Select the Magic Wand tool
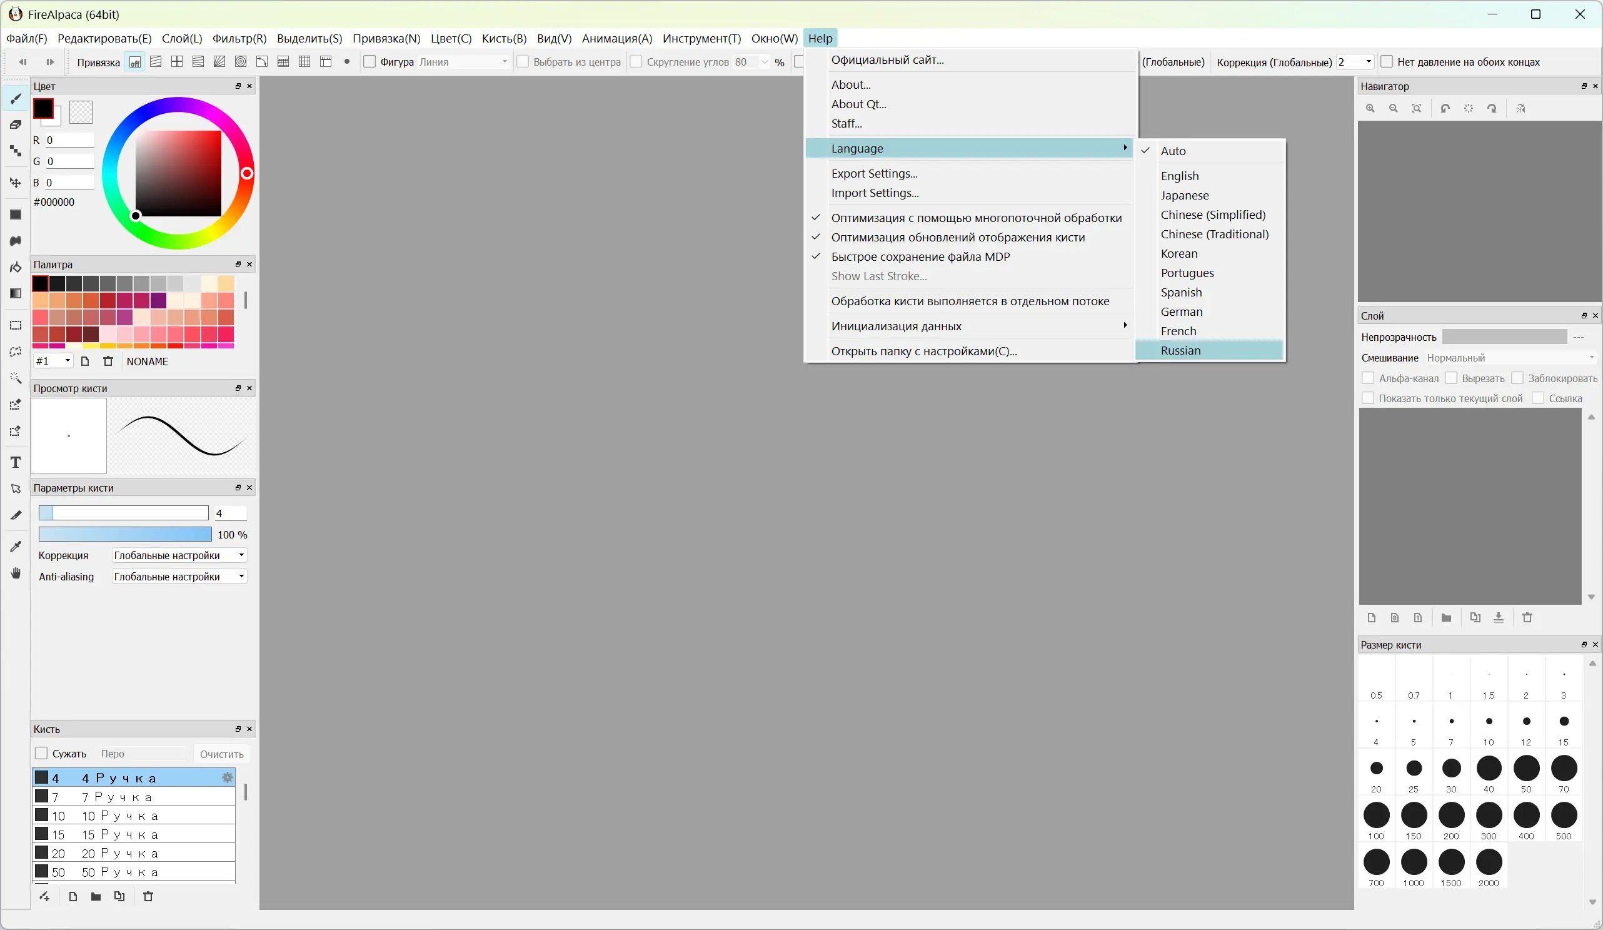The image size is (1603, 930). [x=16, y=378]
